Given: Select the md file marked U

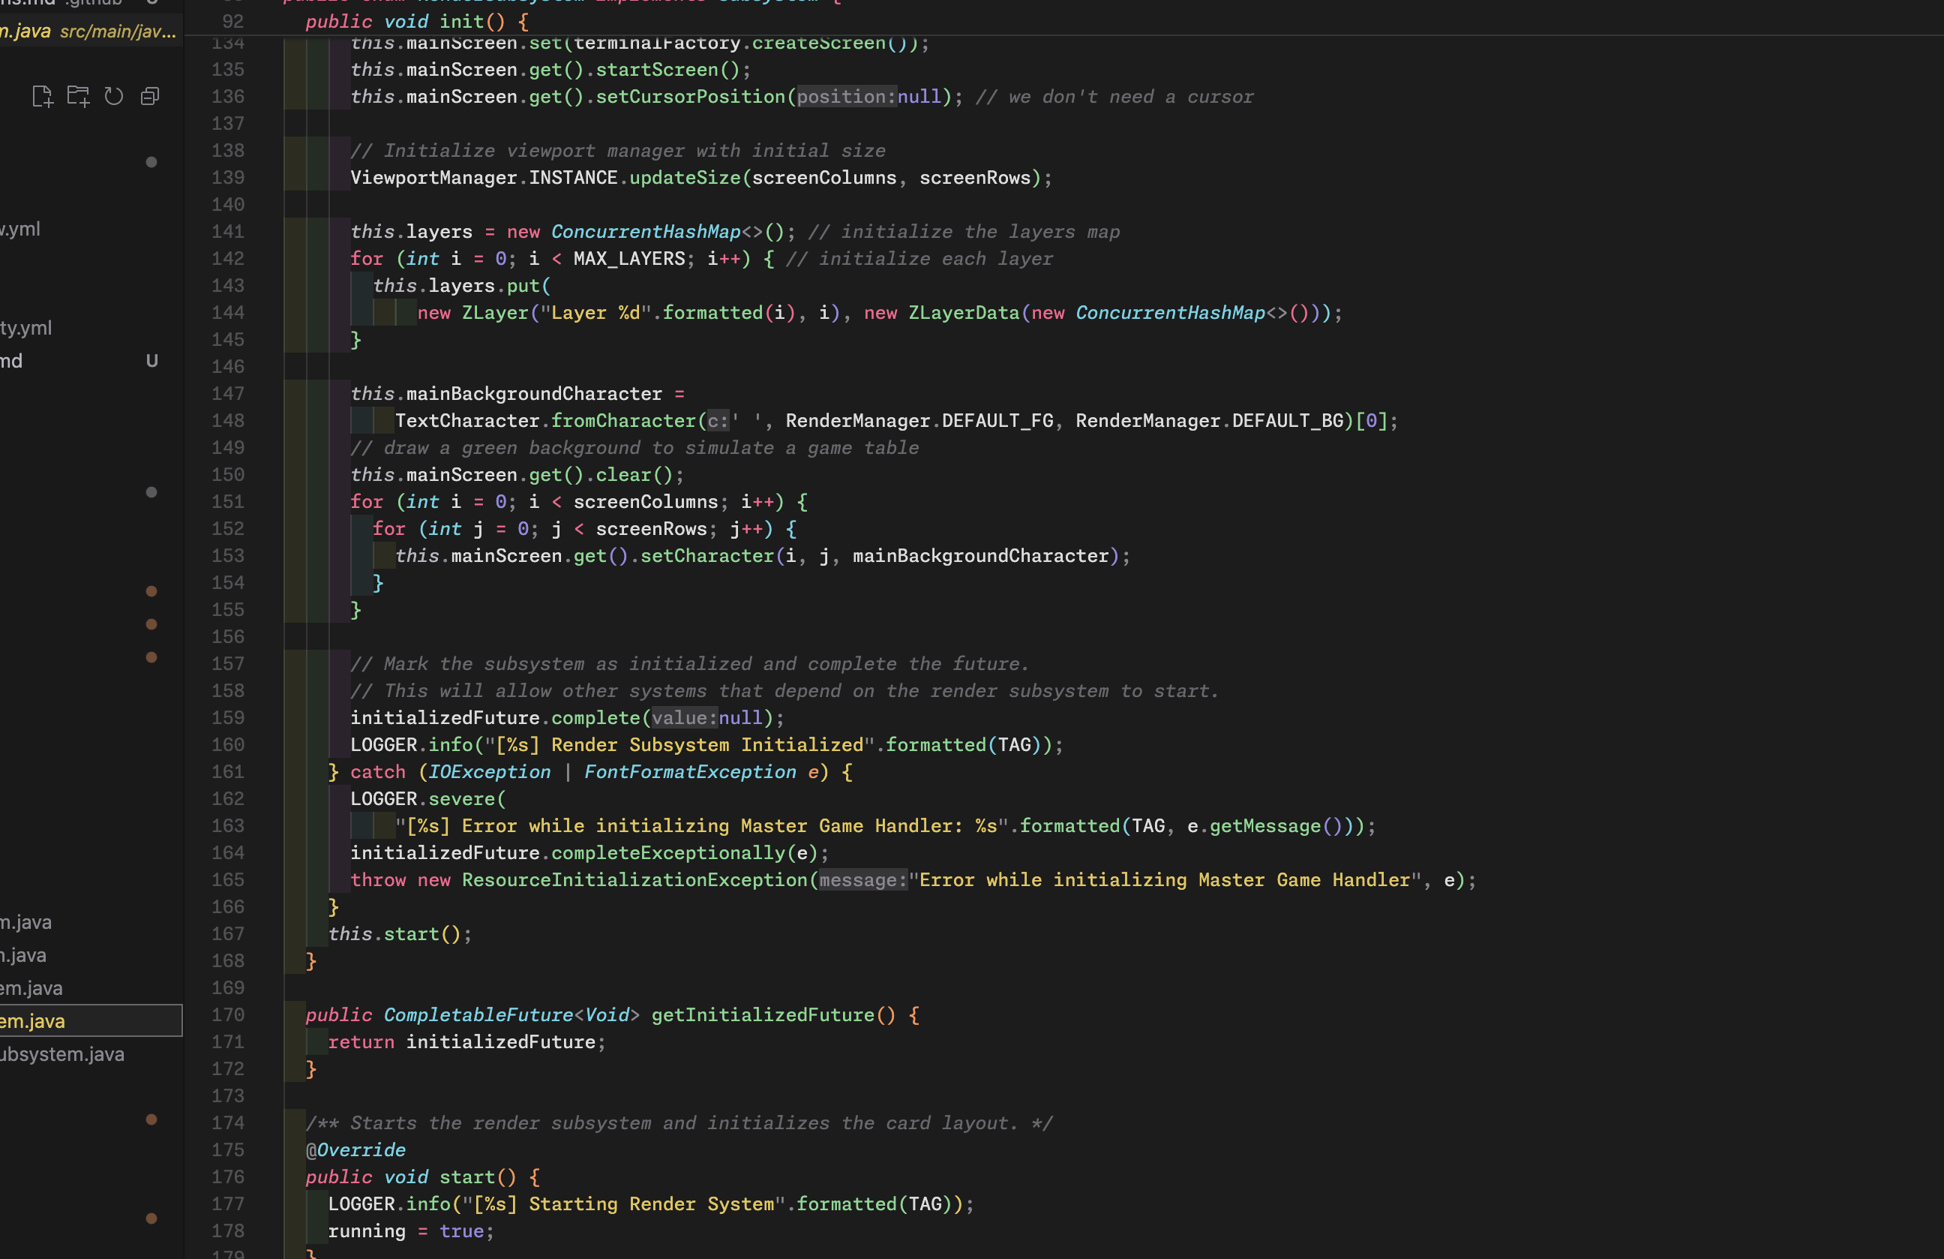Looking at the screenshot, I should [x=11, y=361].
